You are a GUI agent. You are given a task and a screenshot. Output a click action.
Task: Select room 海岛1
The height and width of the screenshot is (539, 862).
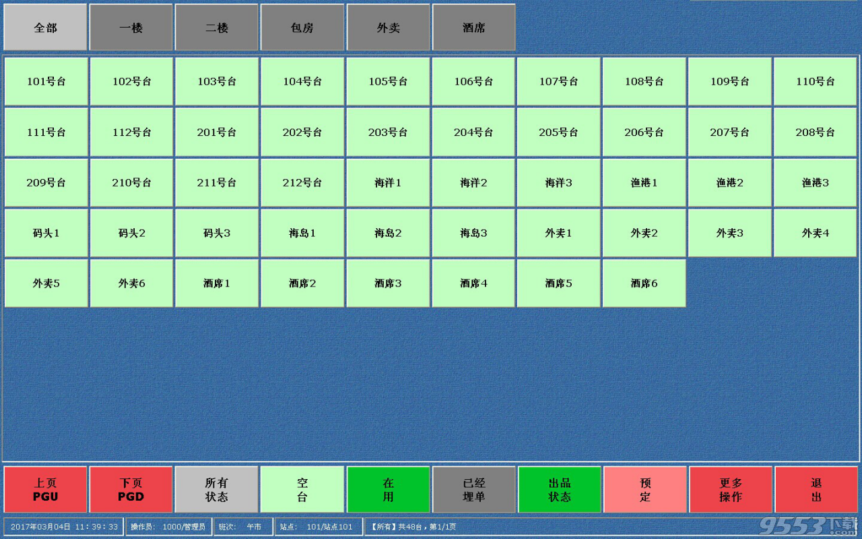click(x=302, y=233)
